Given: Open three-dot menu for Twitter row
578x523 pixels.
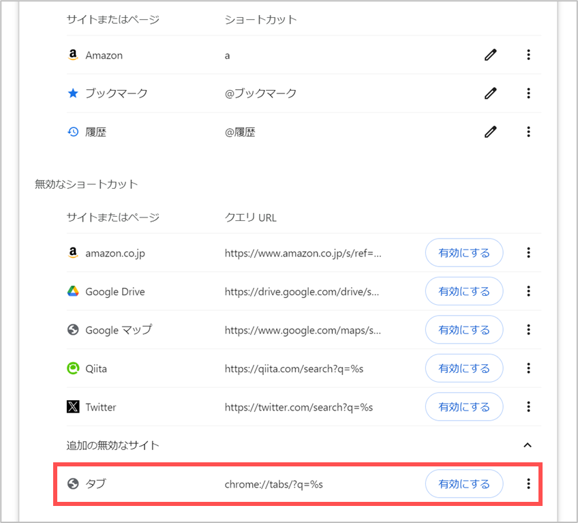Looking at the screenshot, I should (x=528, y=407).
